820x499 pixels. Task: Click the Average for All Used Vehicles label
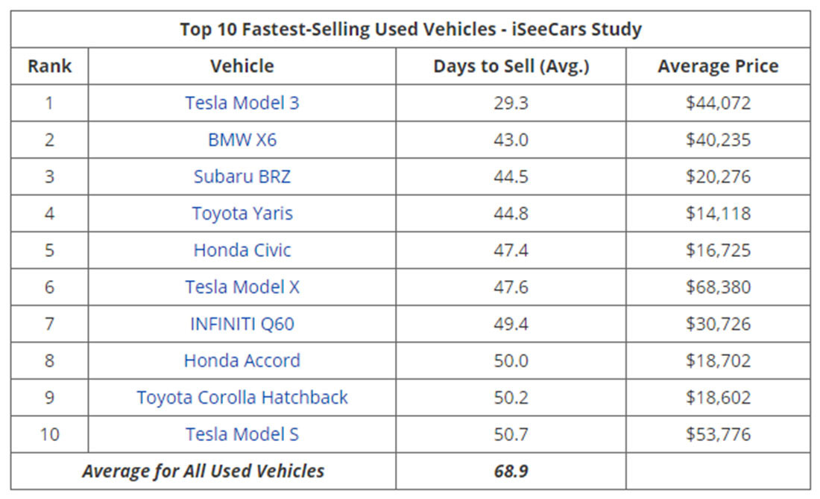pos(204,471)
